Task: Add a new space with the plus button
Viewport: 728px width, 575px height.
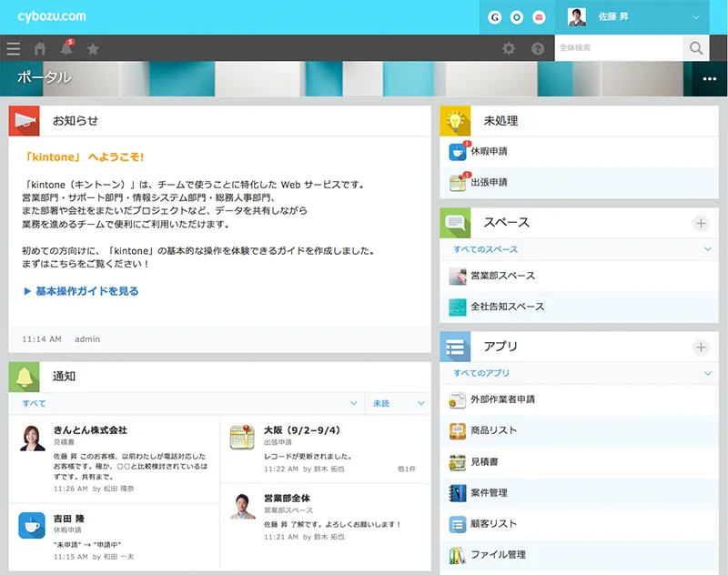Action: point(701,222)
